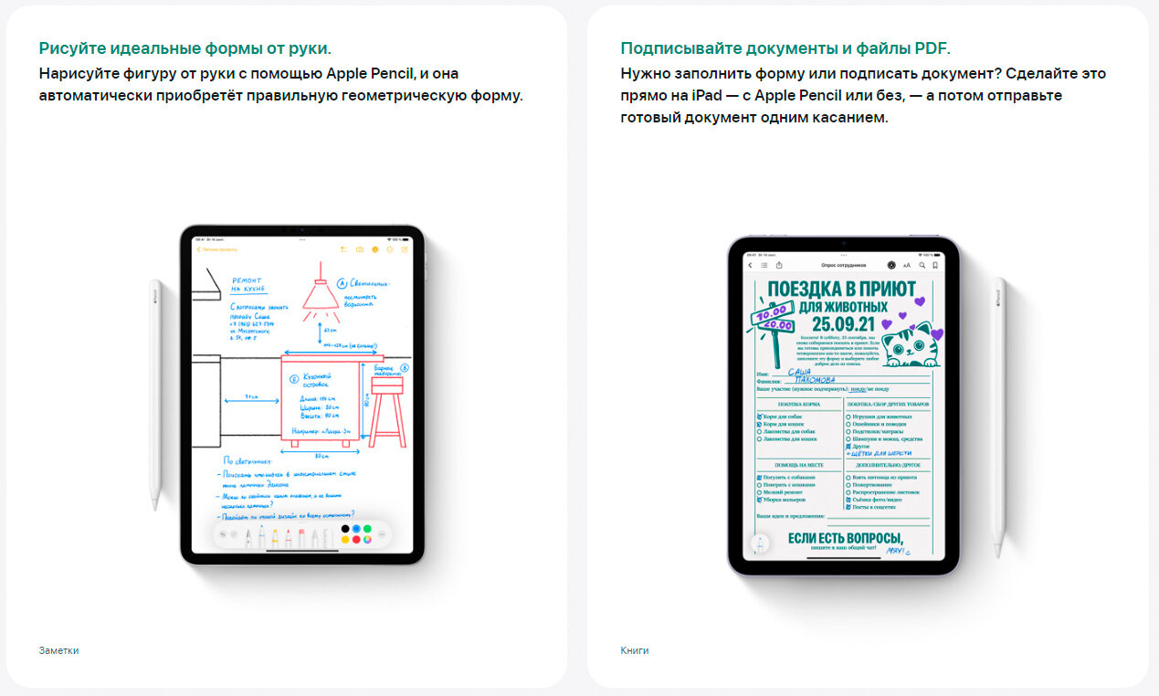Click the share icon in Books toolbar
The width and height of the screenshot is (1159, 696).
click(779, 265)
